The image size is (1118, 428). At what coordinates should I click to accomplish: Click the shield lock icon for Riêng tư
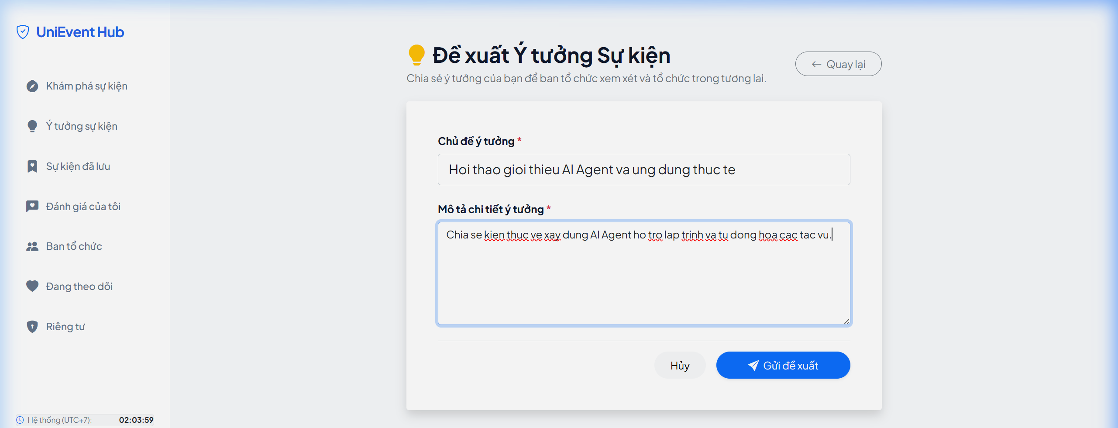(x=32, y=327)
